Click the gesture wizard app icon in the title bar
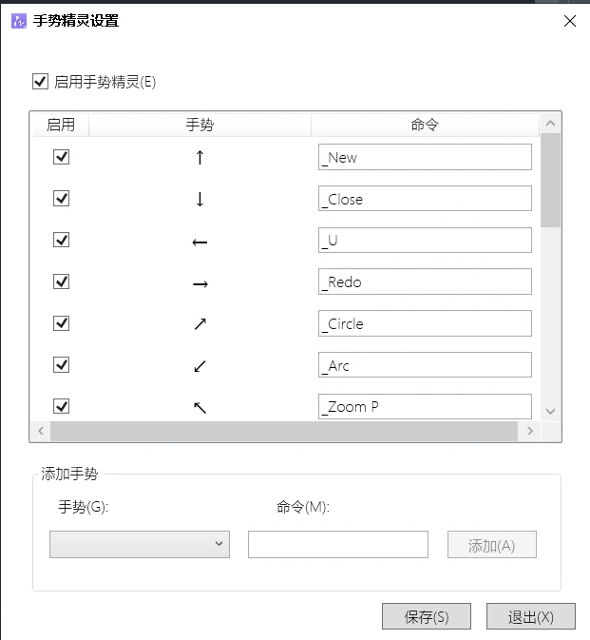 (x=19, y=20)
